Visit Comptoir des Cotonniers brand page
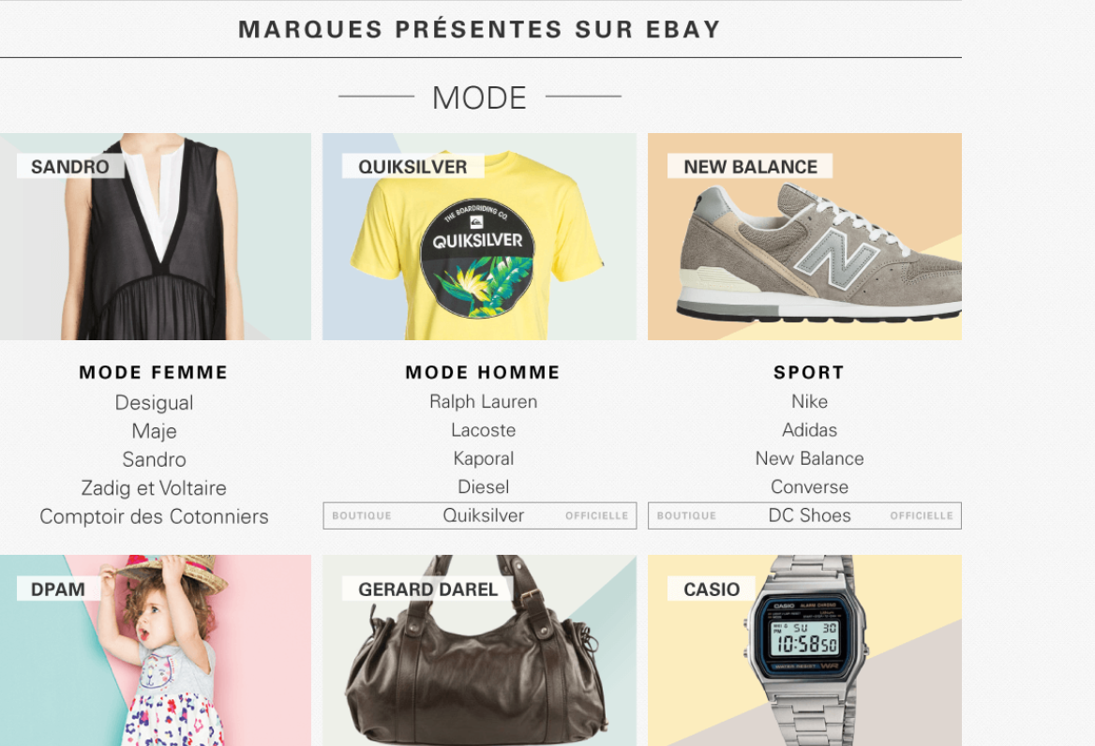The width and height of the screenshot is (1095, 746). point(154,516)
